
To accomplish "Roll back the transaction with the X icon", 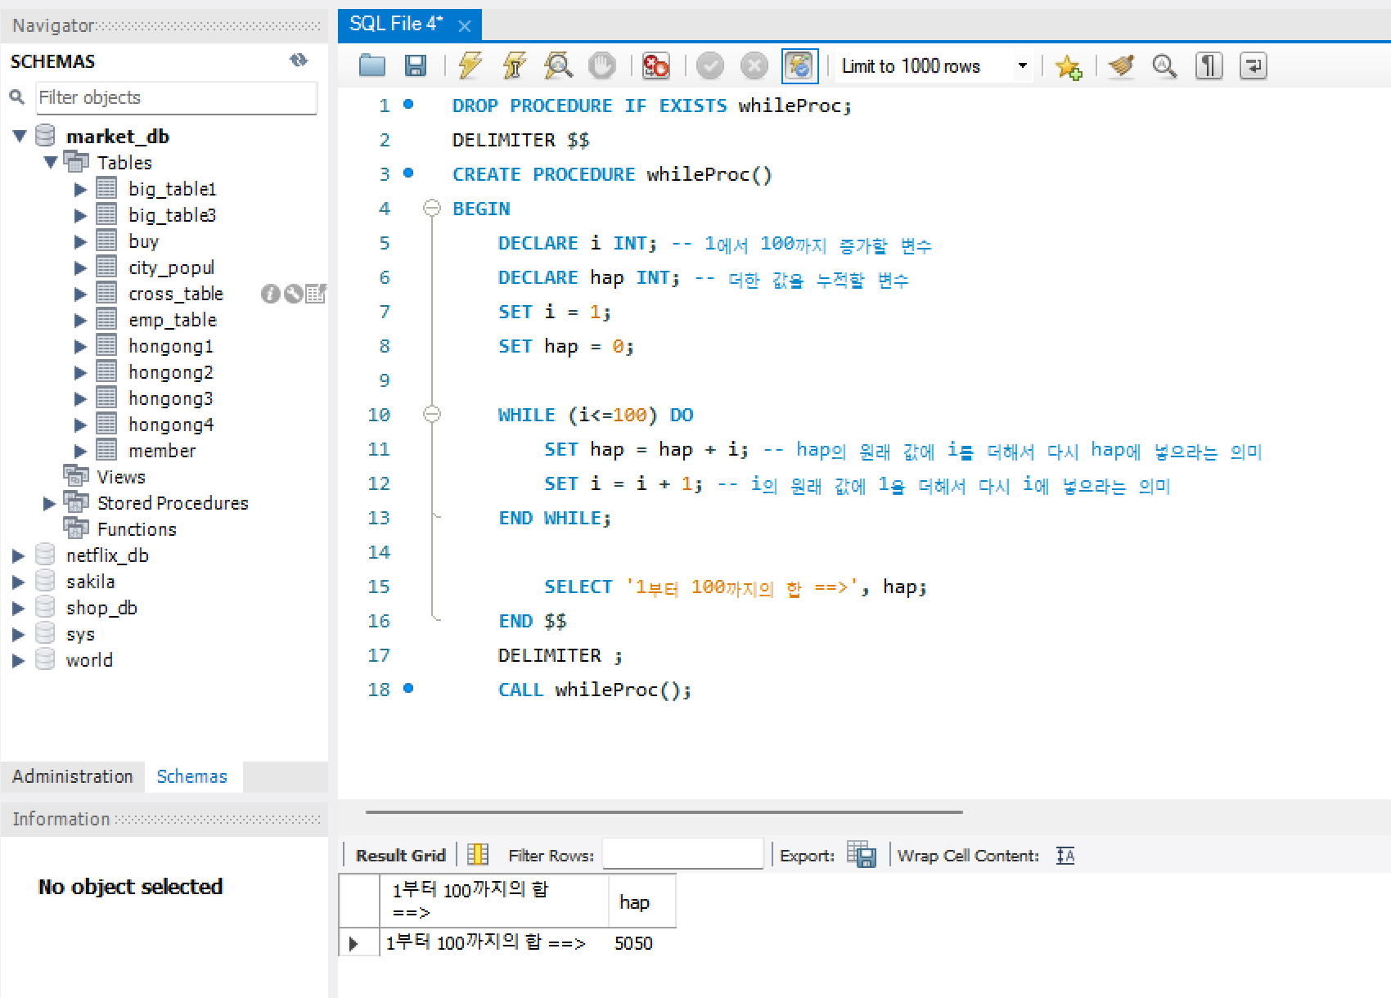I will [754, 65].
